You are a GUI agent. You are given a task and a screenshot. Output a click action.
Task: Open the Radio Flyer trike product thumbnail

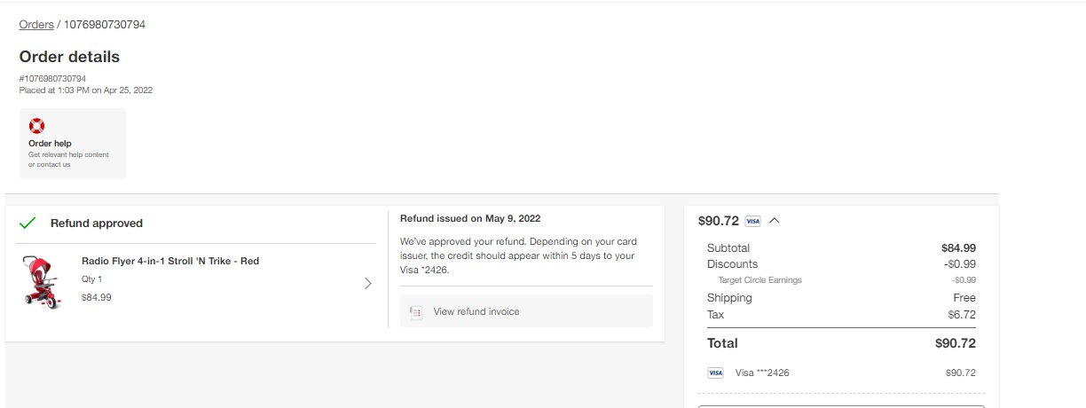tap(42, 282)
